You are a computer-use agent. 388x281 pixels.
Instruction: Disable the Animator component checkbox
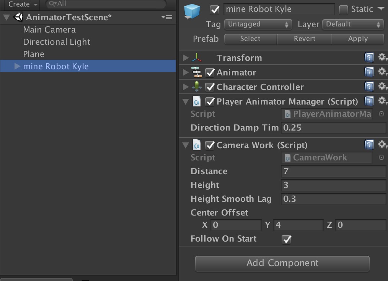tap(210, 72)
